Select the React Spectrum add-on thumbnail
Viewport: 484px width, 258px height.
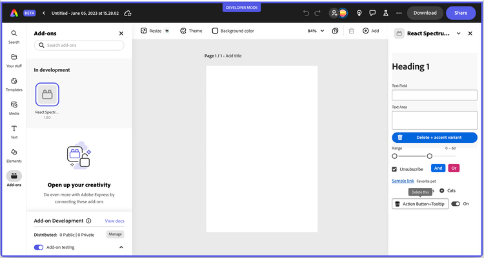[47, 95]
